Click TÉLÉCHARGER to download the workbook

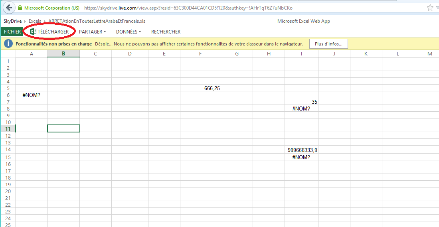(x=53, y=32)
